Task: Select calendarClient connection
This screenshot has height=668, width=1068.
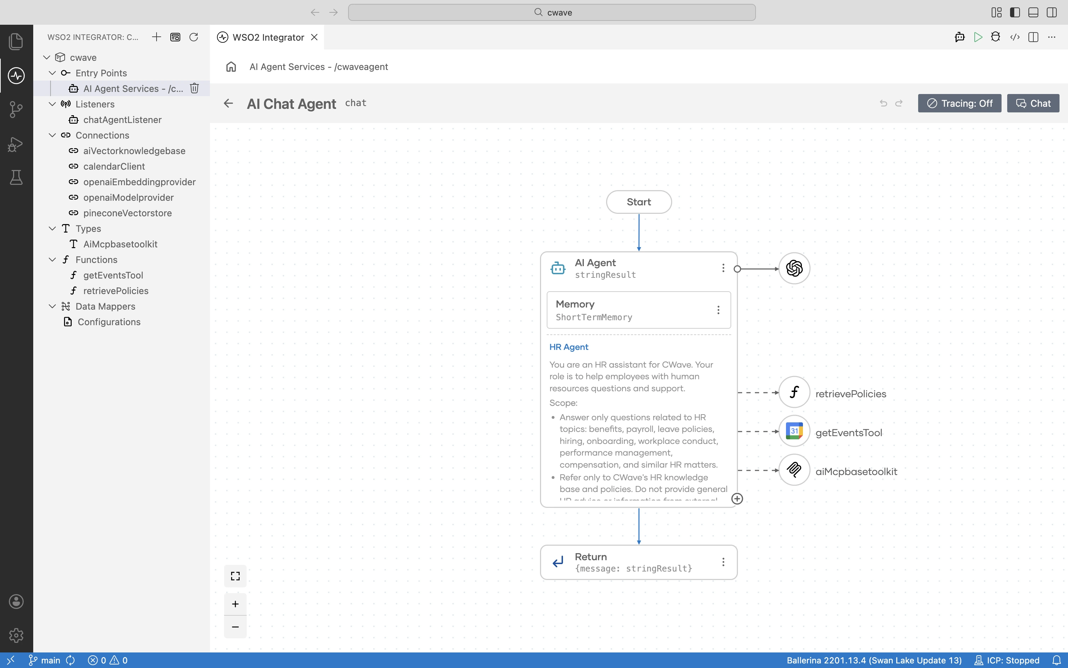Action: (x=122, y=166)
